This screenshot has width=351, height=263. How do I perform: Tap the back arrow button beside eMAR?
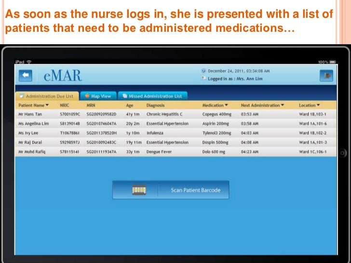point(25,75)
